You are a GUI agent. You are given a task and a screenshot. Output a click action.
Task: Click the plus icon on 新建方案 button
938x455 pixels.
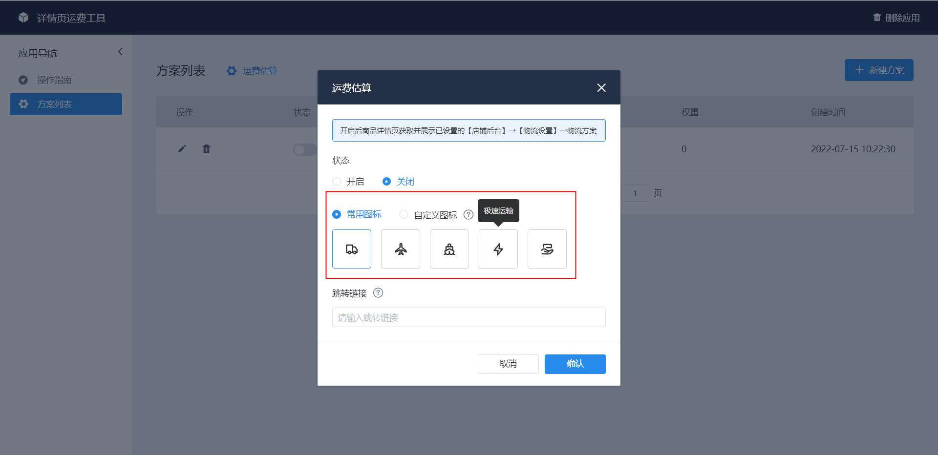point(859,70)
